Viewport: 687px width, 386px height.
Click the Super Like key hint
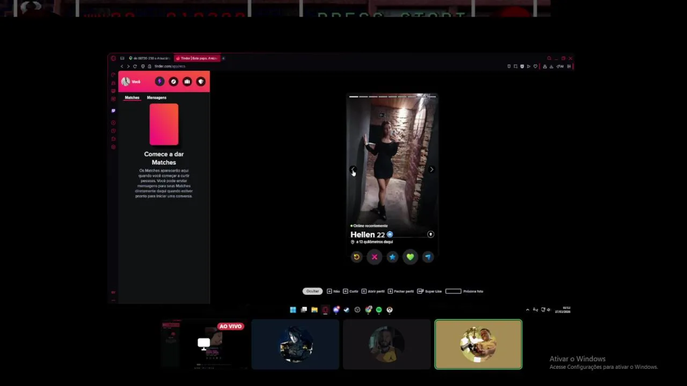pyautogui.click(x=429, y=291)
